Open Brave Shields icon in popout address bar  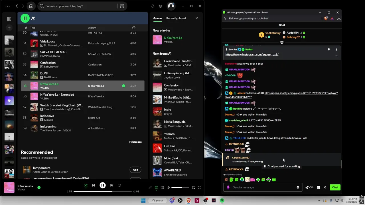coord(326,18)
